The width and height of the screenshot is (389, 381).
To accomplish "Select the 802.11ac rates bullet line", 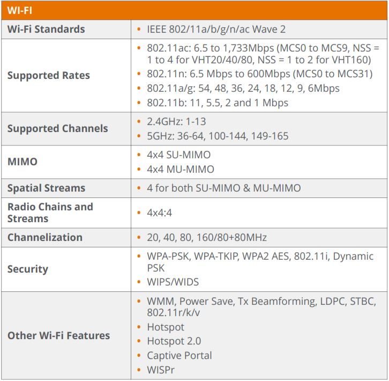I will coord(263,54).
